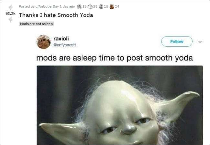Screen dimensions: 210x145
Task: Follow the ravioli Twitter account
Action: [177, 42]
